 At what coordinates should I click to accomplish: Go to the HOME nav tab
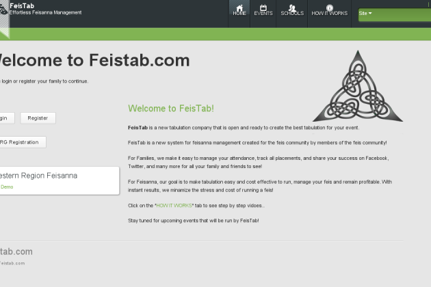pyautogui.click(x=239, y=14)
